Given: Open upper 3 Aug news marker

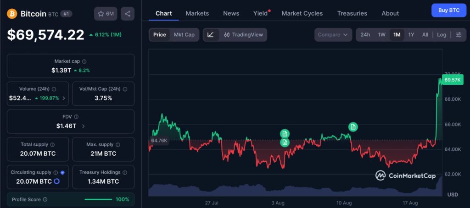Looking at the screenshot, I should 285,133.
